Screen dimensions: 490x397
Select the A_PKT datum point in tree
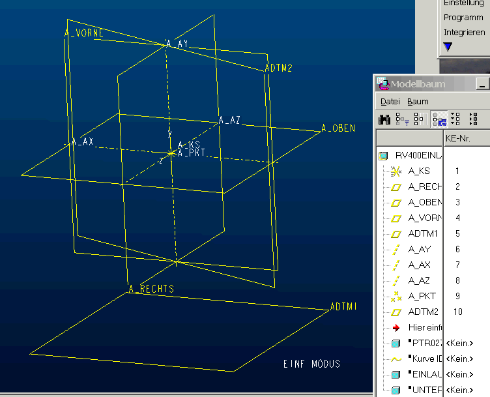422,297
